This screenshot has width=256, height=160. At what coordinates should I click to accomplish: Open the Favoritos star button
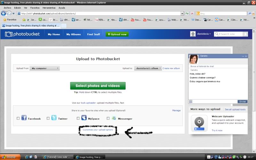[10, 20]
